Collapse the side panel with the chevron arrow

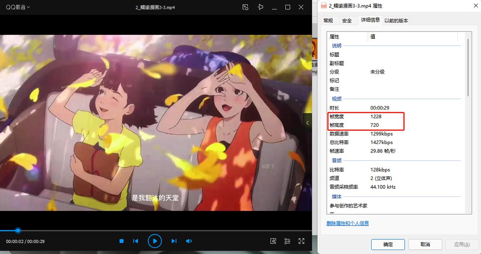(x=307, y=122)
